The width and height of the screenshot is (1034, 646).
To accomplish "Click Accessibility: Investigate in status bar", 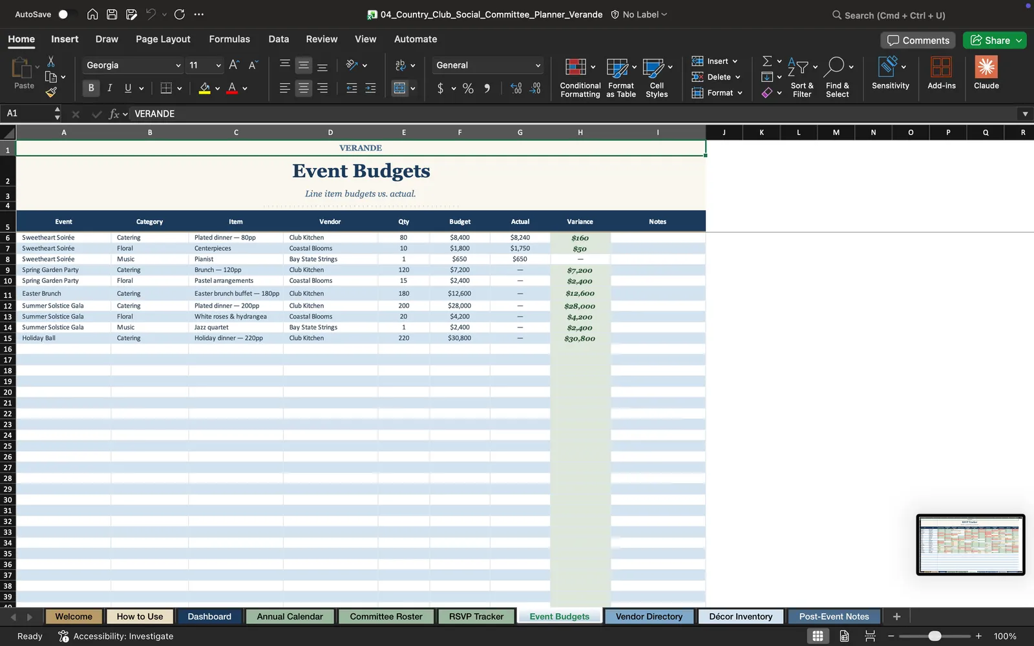I will tap(116, 636).
